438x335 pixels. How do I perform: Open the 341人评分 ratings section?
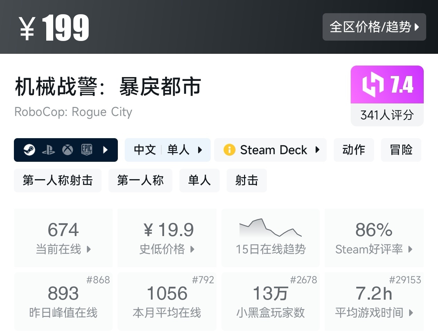tap(387, 115)
